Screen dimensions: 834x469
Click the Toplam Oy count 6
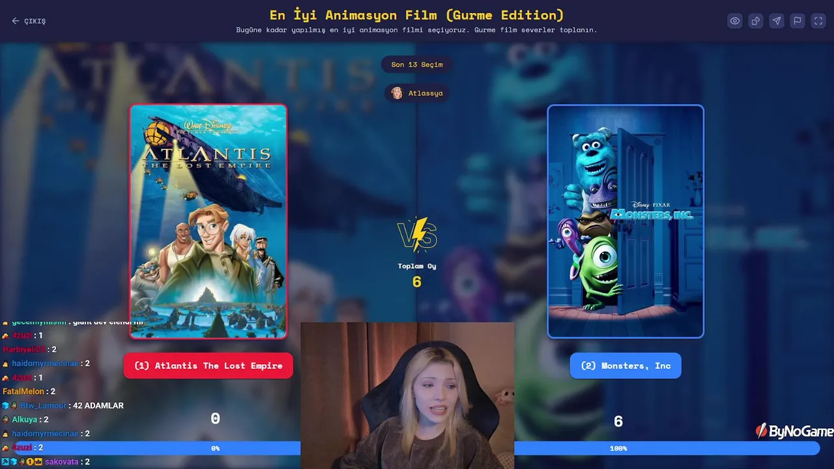(417, 282)
